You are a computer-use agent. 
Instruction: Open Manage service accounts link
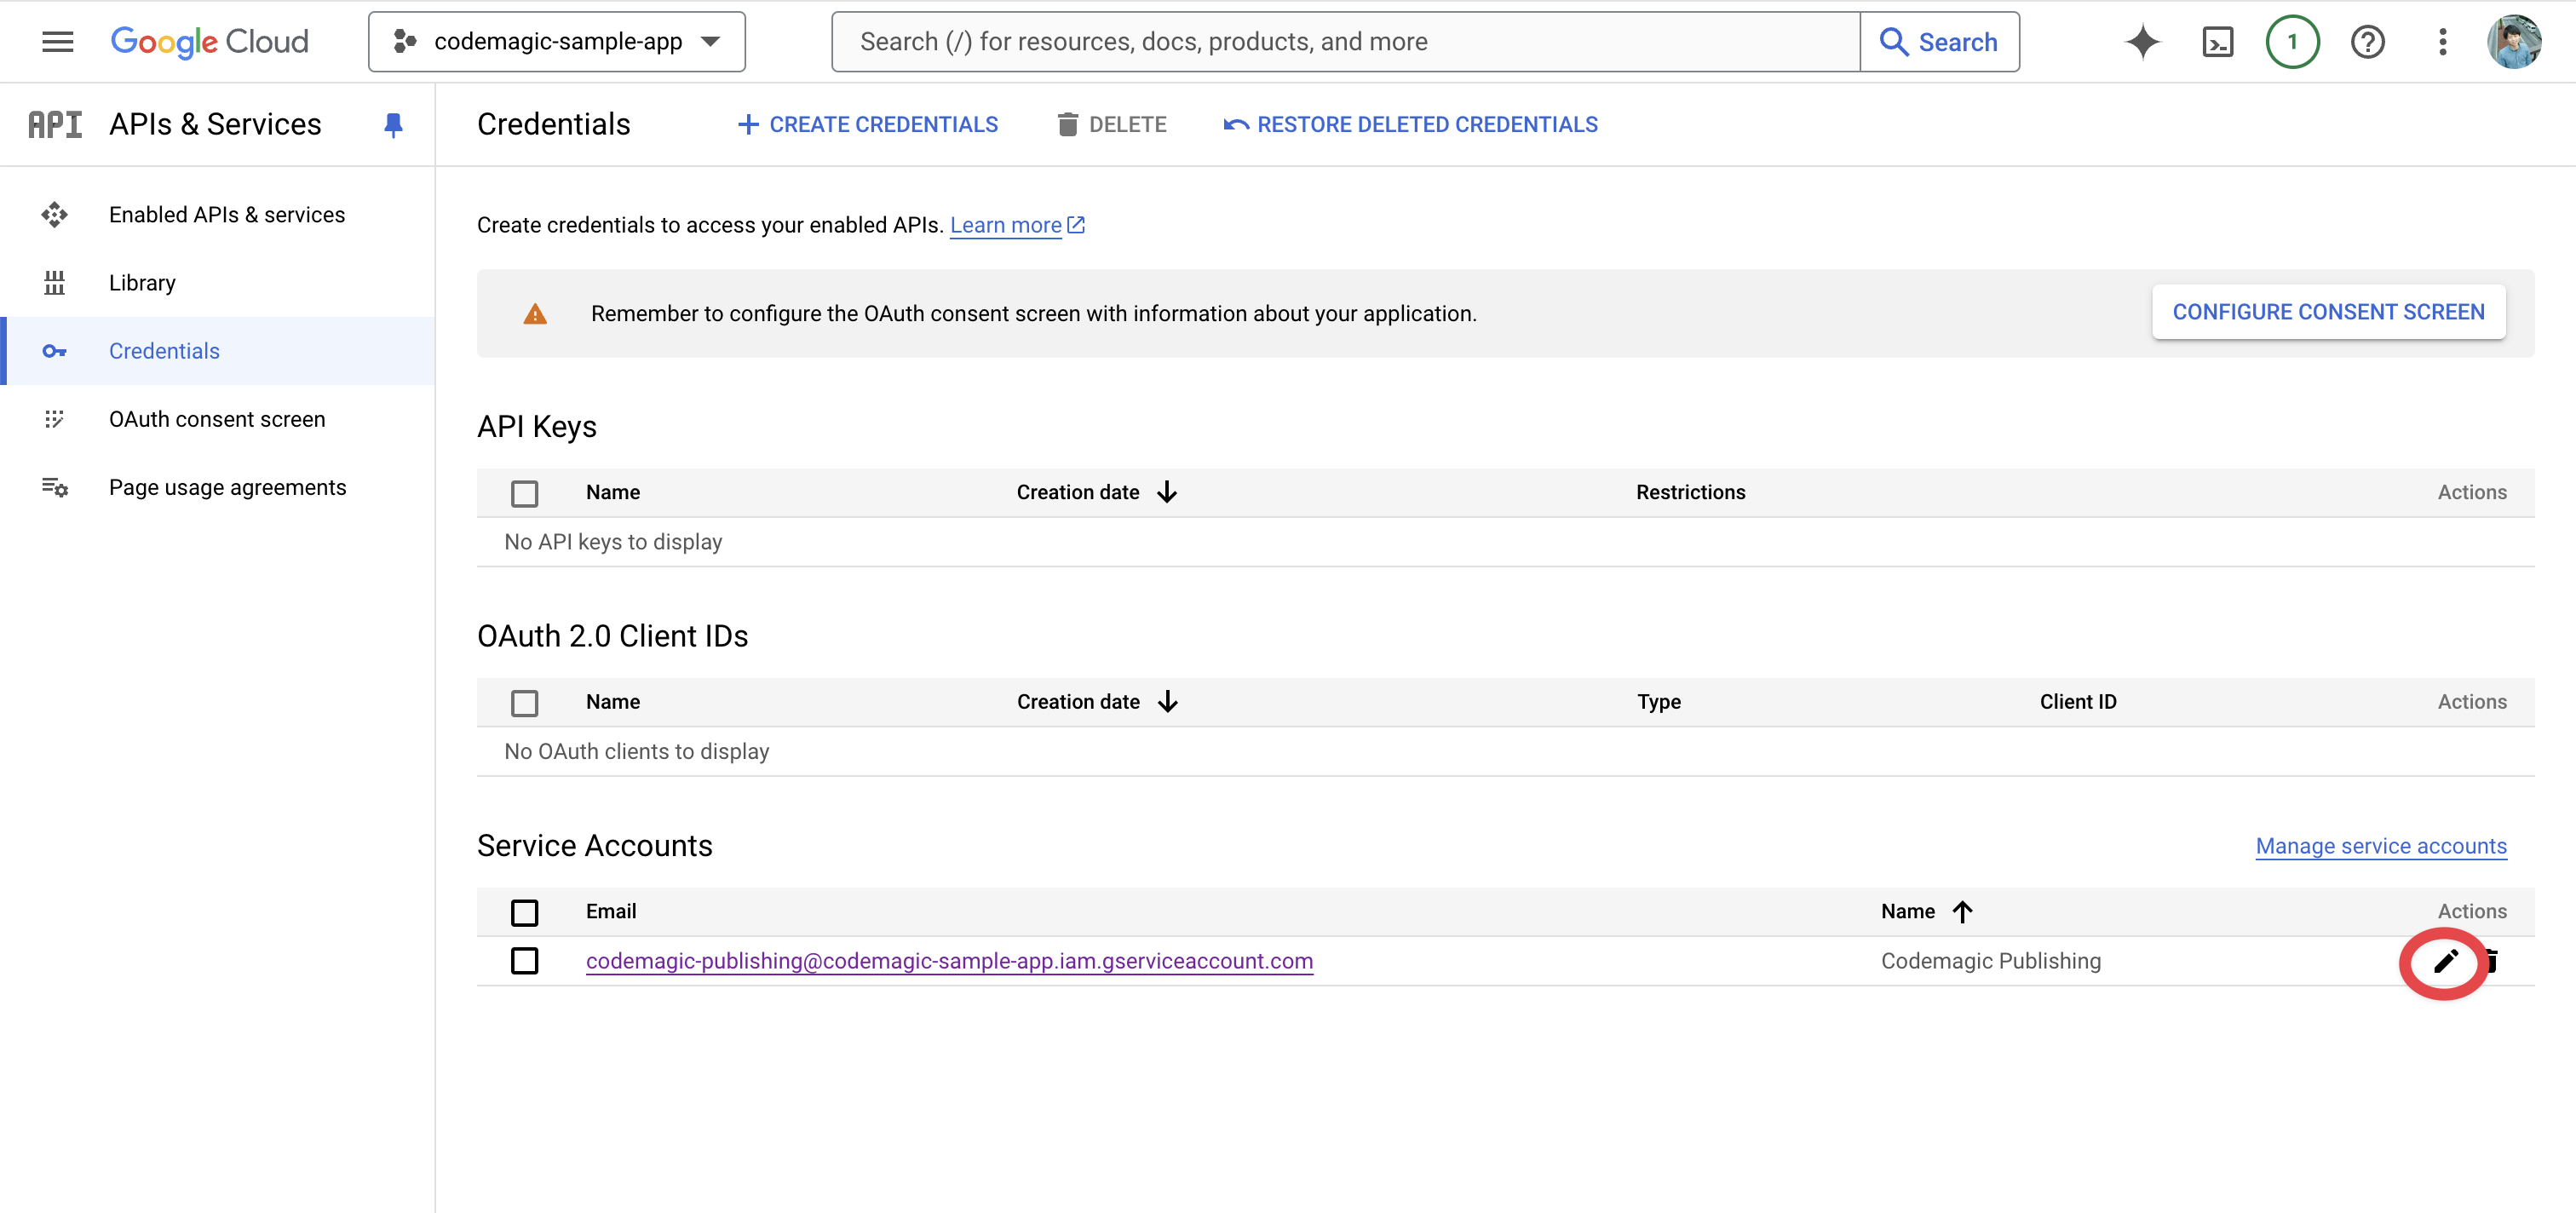pyautogui.click(x=2381, y=846)
